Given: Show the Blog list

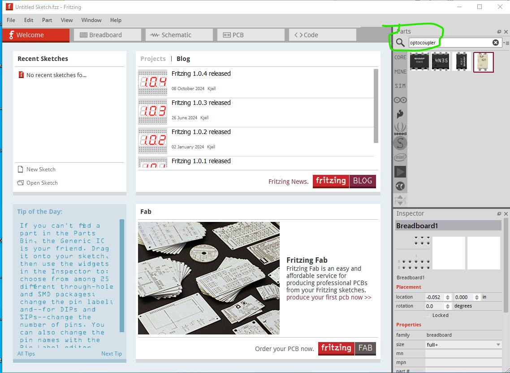Looking at the screenshot, I should point(183,59).
